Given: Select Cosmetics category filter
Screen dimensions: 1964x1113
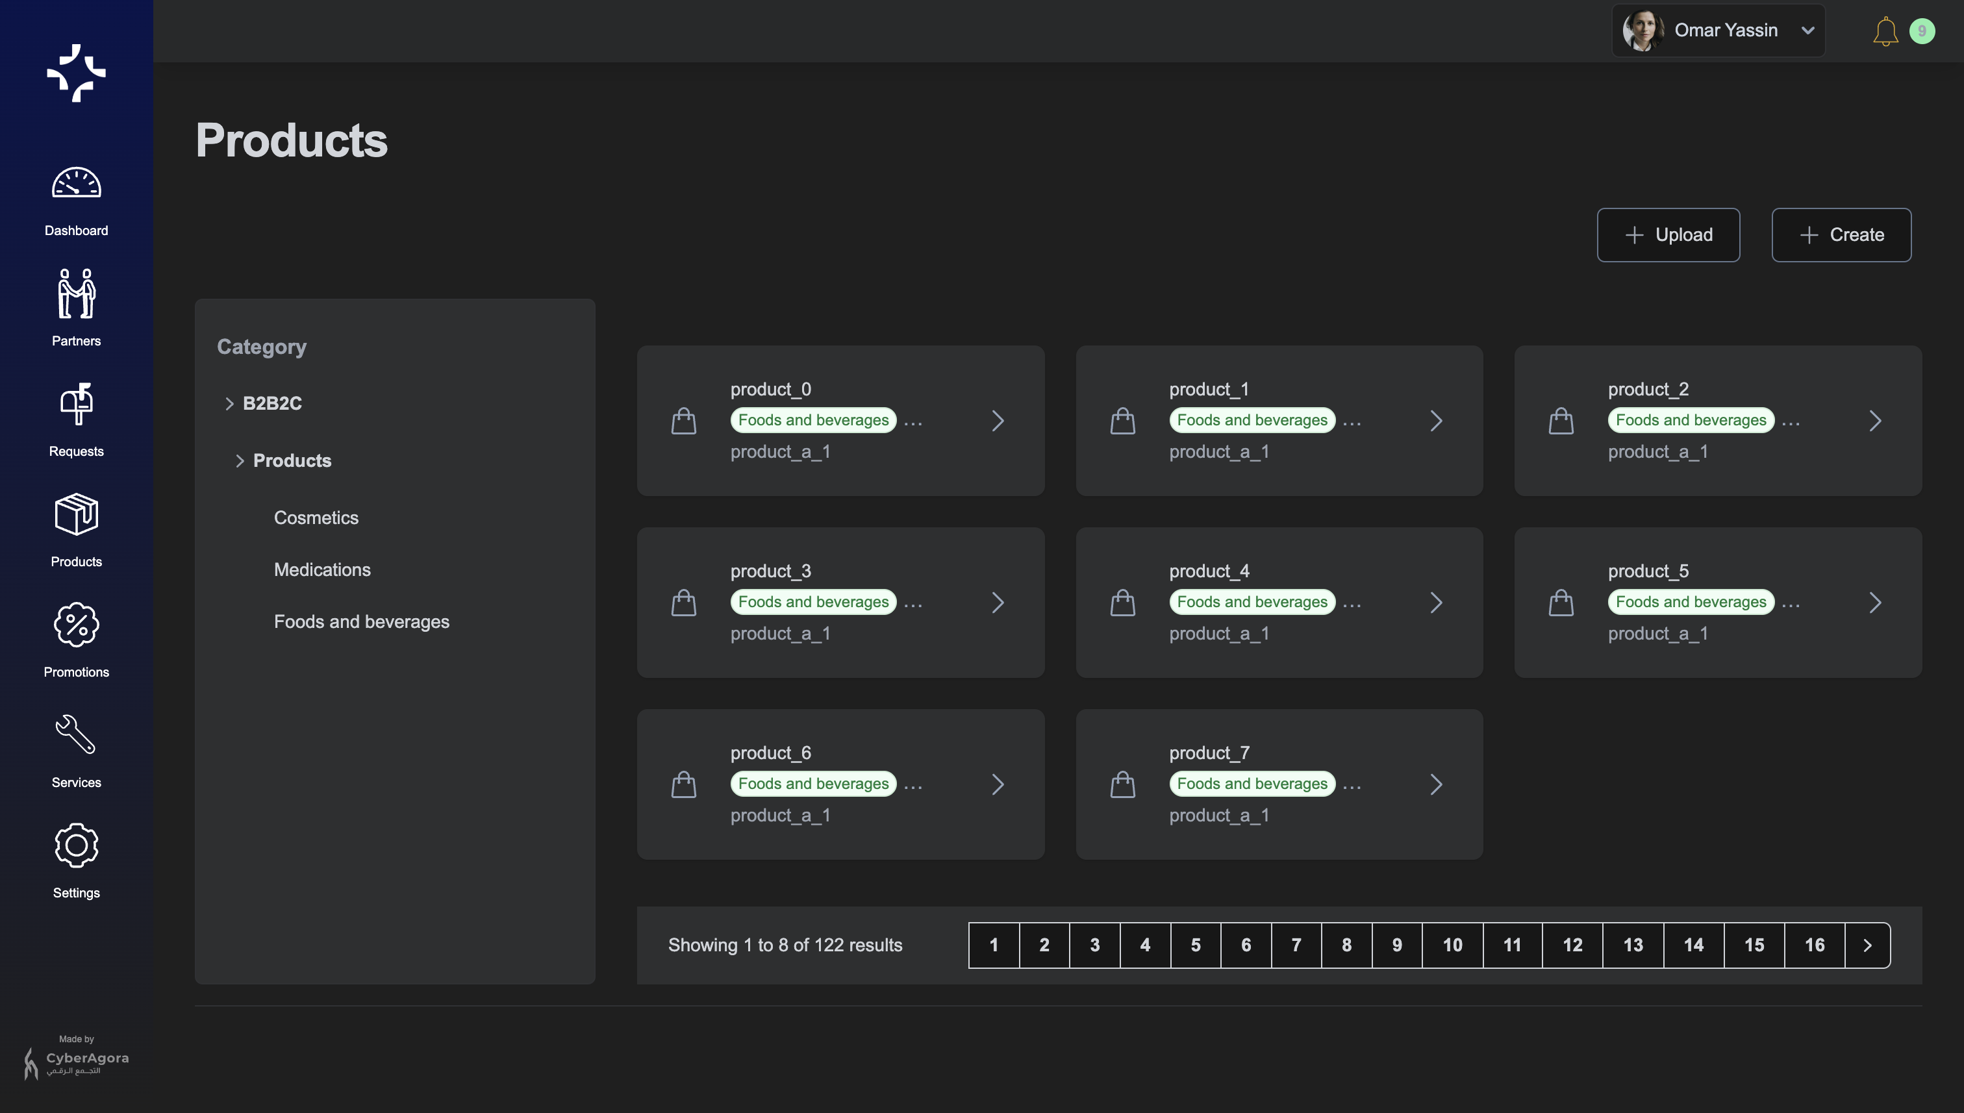Looking at the screenshot, I should pyautogui.click(x=316, y=518).
